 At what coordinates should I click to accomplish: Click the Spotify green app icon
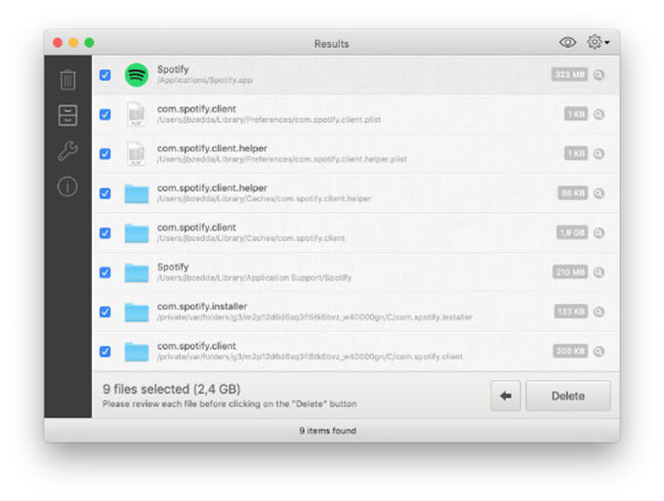coord(137,75)
